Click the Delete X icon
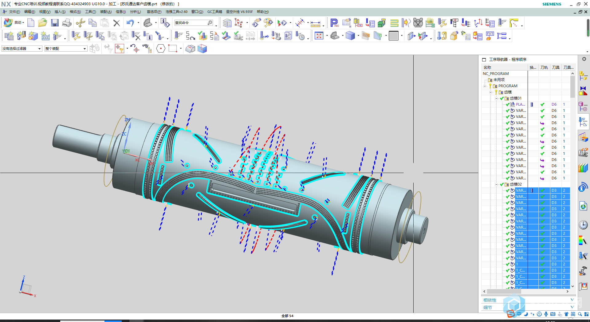 tap(116, 23)
